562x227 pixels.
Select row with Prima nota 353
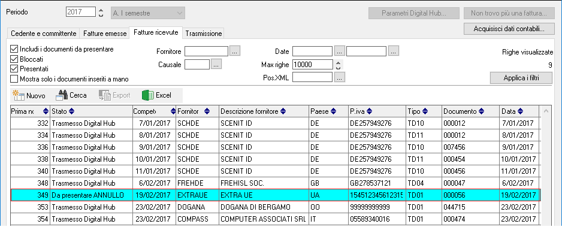point(276,207)
